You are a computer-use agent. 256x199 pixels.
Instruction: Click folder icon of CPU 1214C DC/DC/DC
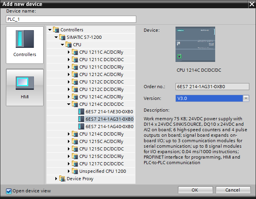click(75, 104)
